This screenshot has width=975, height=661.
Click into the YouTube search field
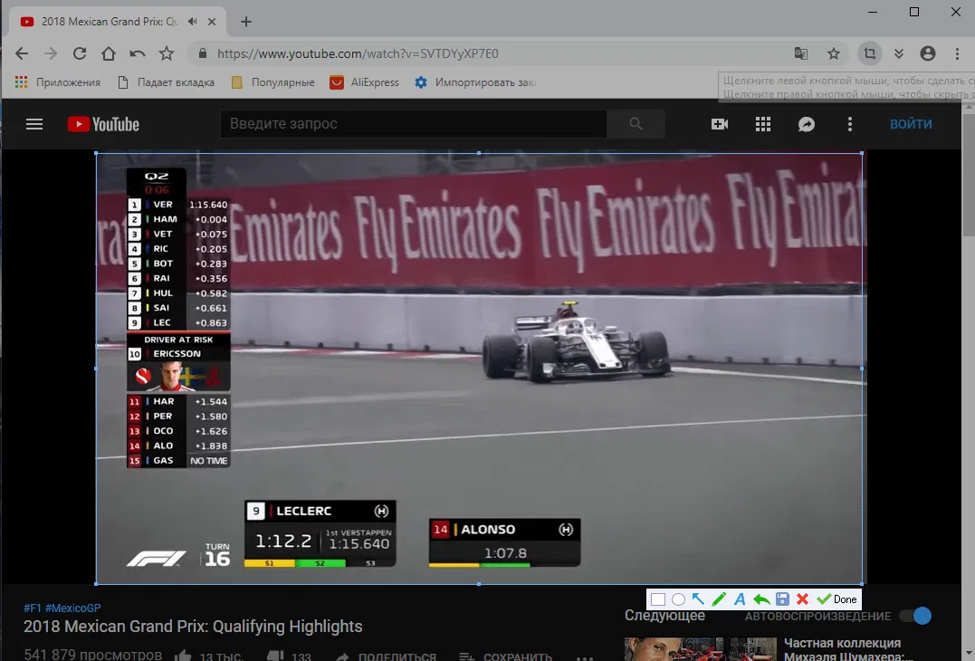(413, 124)
